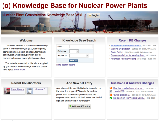Open the Applies to dropdown
Image resolution: width=159 pixels, height=121 pixels.
(79, 56)
